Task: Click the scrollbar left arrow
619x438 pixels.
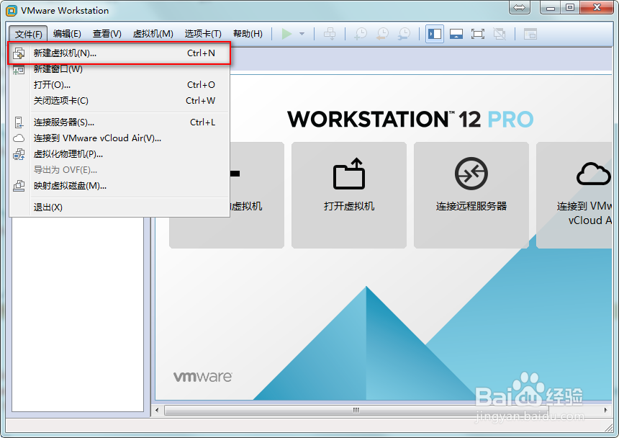Action: click(x=157, y=410)
